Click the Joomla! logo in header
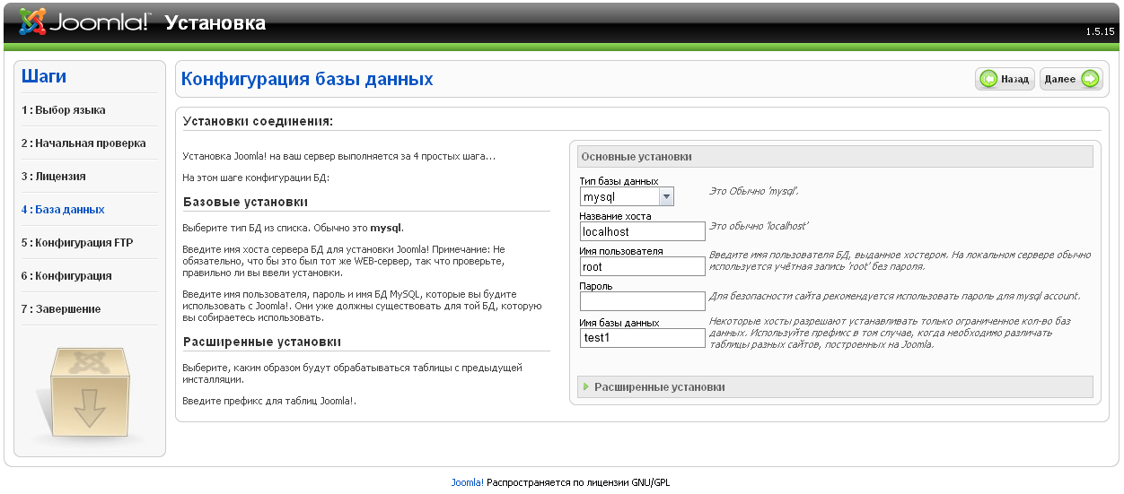Screen dimensions: 1124x494 point(85,22)
